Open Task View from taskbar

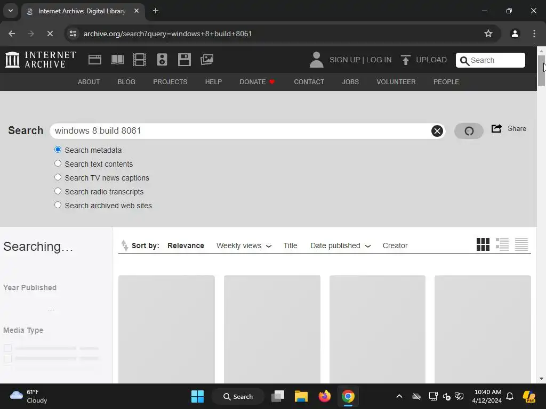point(278,396)
